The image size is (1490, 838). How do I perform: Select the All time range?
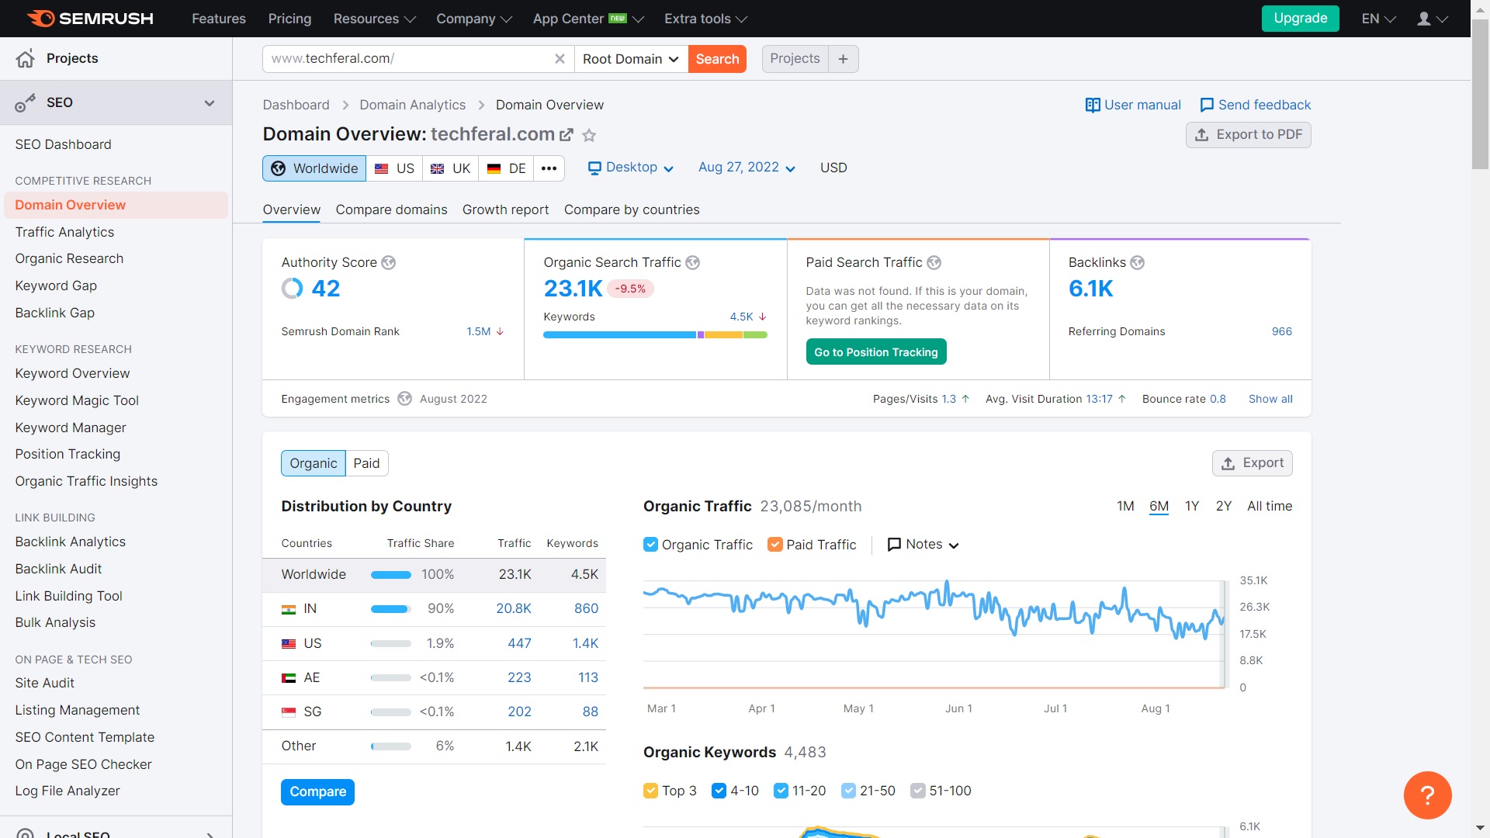point(1270,506)
